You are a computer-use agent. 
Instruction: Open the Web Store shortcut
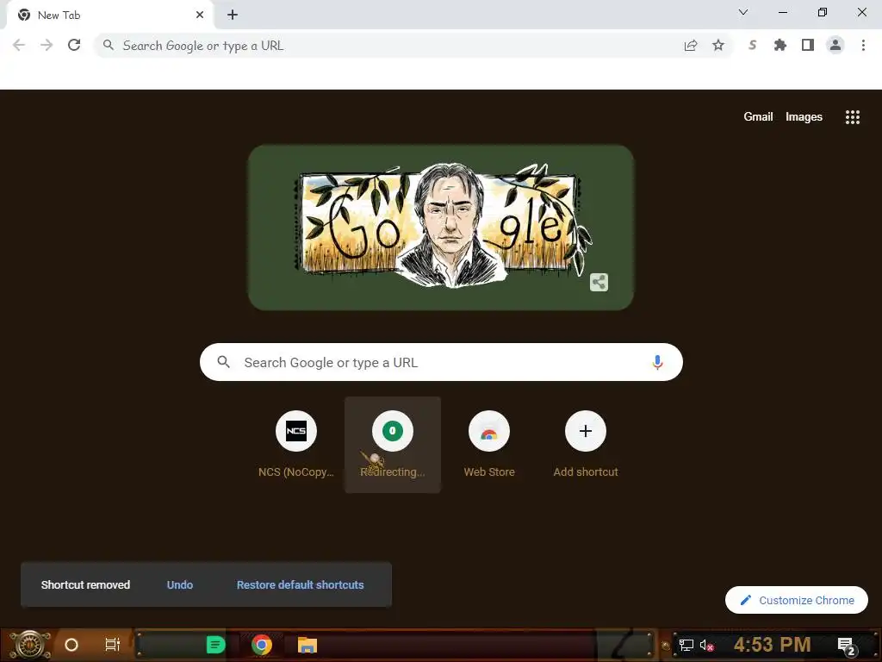coord(489,445)
